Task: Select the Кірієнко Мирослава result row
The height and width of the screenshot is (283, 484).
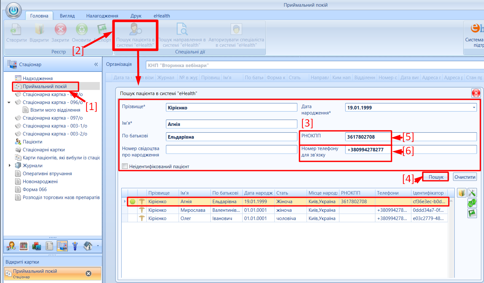Action: point(285,210)
